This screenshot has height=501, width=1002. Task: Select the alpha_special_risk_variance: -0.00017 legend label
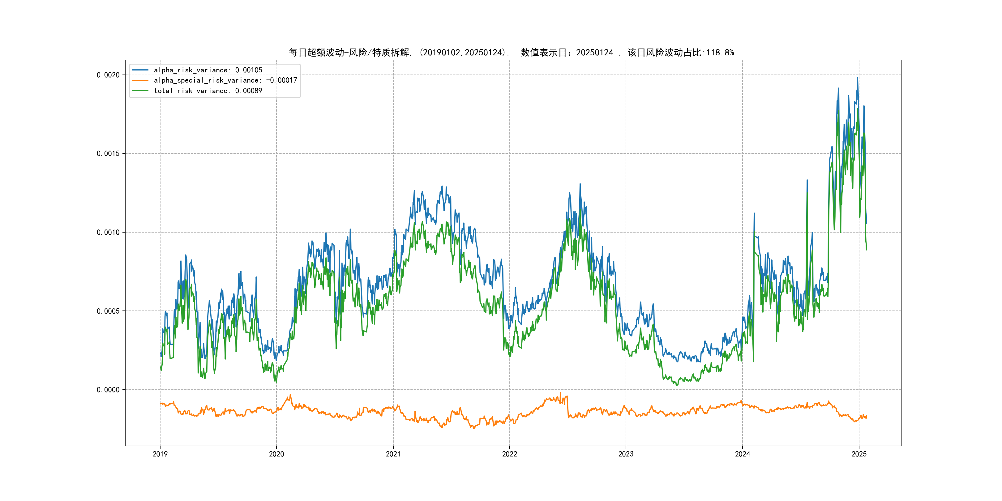pos(225,80)
